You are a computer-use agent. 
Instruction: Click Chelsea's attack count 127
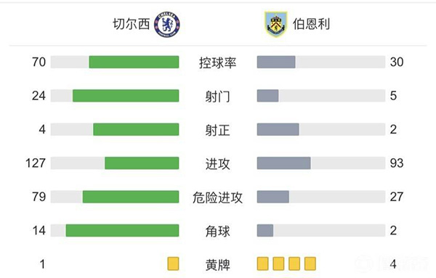click(36, 163)
